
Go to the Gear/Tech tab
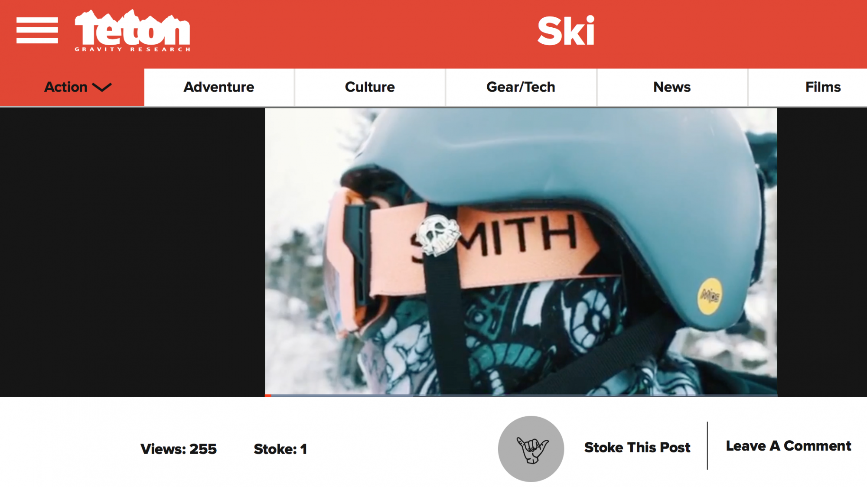click(521, 87)
